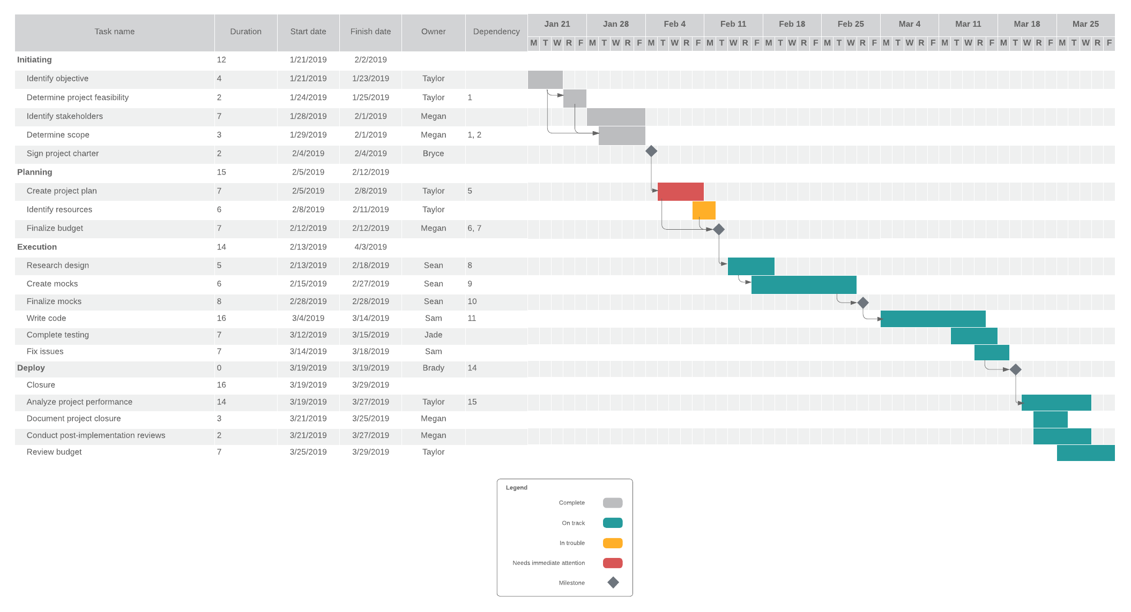Click the Identify objective completed bar
Viewport: 1131px width, 612px height.
coord(546,79)
